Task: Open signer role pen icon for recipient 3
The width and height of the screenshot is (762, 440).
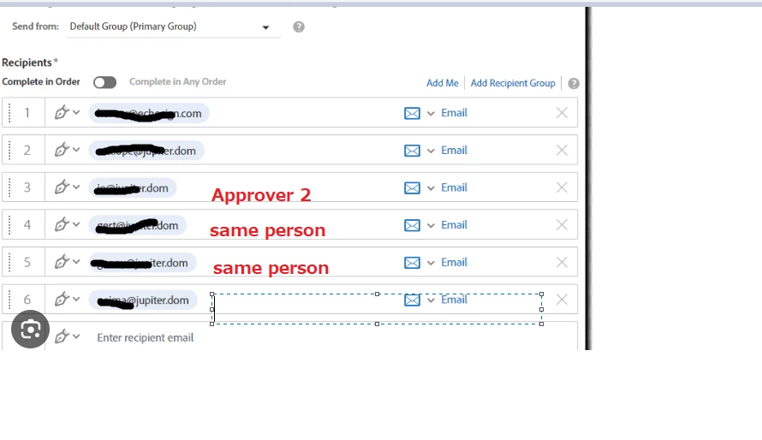Action: [x=62, y=187]
